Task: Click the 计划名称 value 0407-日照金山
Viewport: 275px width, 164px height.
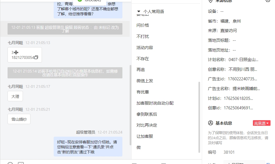Action: [x=243, y=60]
